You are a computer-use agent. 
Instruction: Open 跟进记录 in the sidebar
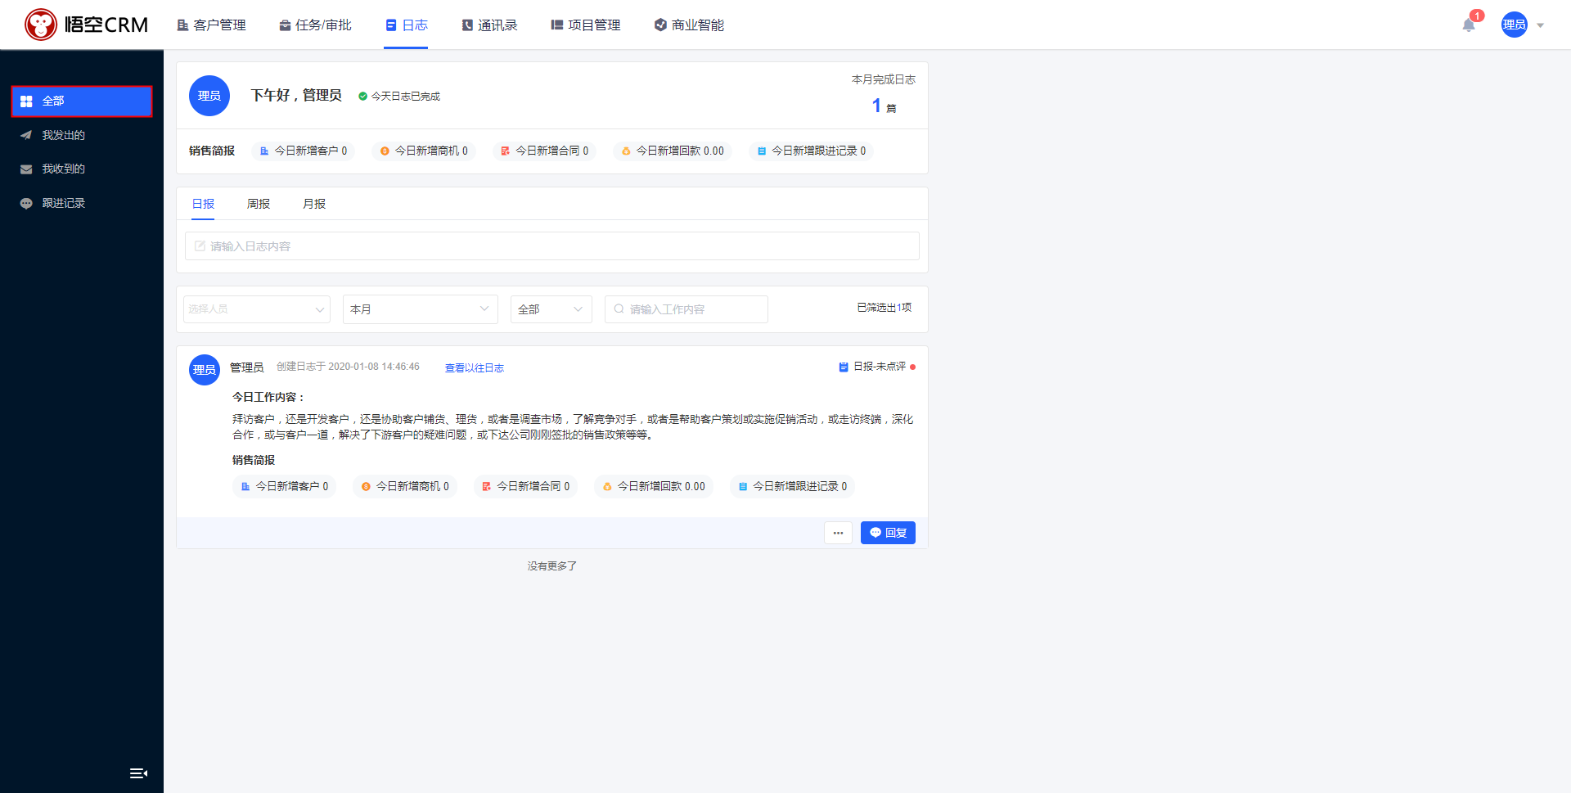coord(82,203)
